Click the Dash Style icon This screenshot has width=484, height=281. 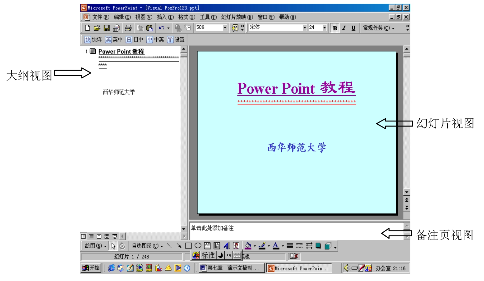coord(299,246)
